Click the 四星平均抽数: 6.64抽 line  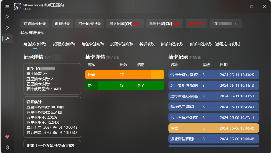tap(44, 112)
